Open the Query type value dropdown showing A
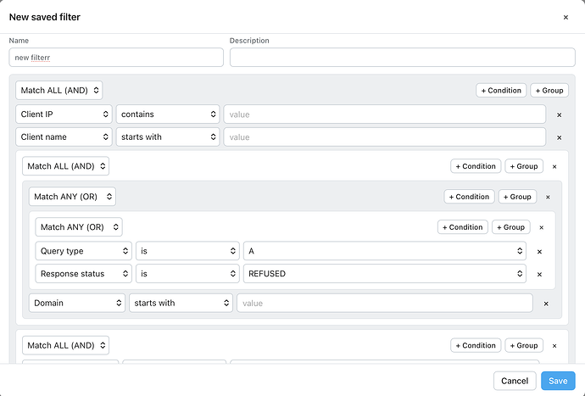The image size is (585, 396). pos(385,251)
